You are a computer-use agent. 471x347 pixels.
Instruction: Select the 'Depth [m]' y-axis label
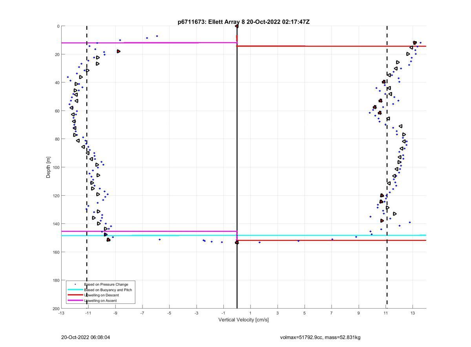click(x=49, y=167)
